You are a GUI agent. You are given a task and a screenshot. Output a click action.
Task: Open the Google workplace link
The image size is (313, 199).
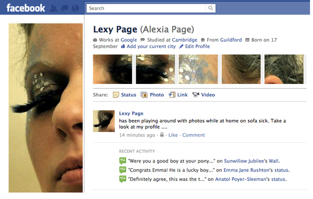pos(129,40)
